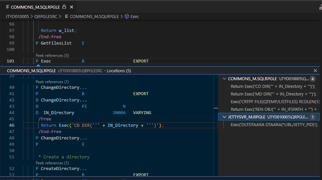Screen dimensions: 322x180
Task: Collapse the JETTYSVR_M.RPGLE references group
Action: [x=224, y=117]
